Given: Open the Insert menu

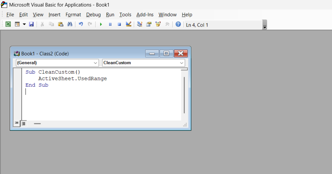Looking at the screenshot, I should (x=55, y=15).
